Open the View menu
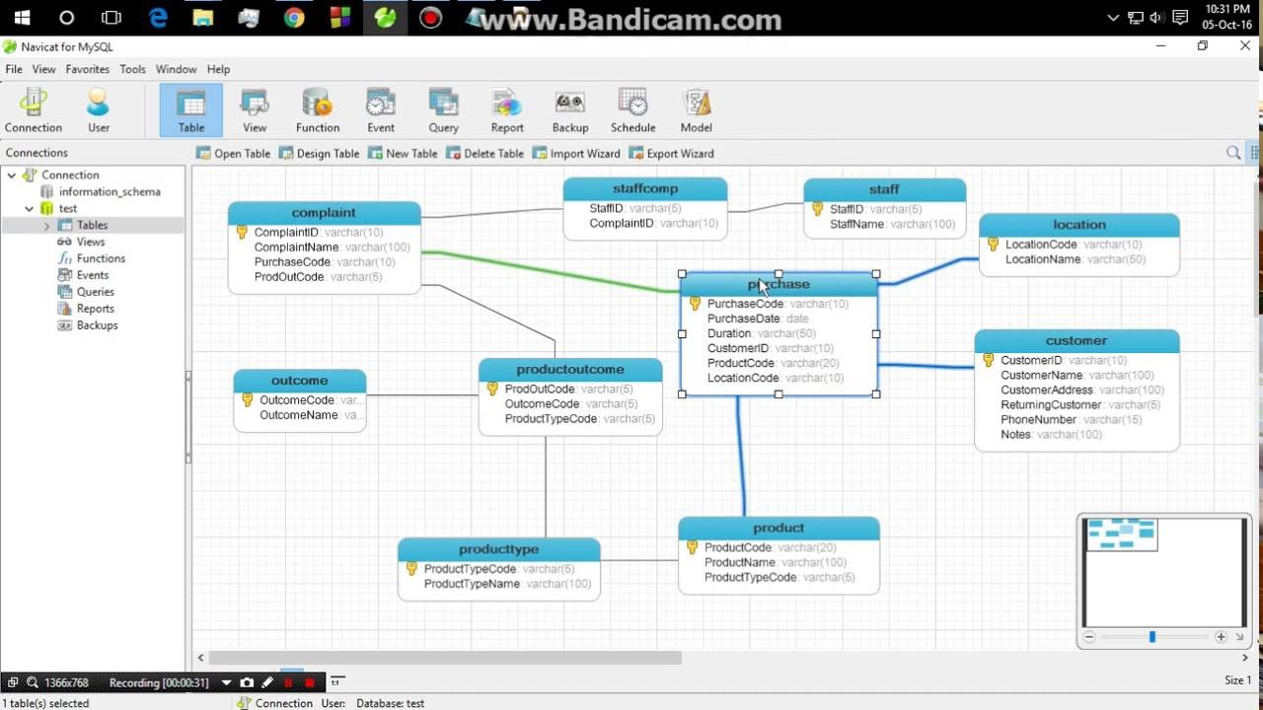This screenshot has height=710, width=1263. pyautogui.click(x=43, y=69)
